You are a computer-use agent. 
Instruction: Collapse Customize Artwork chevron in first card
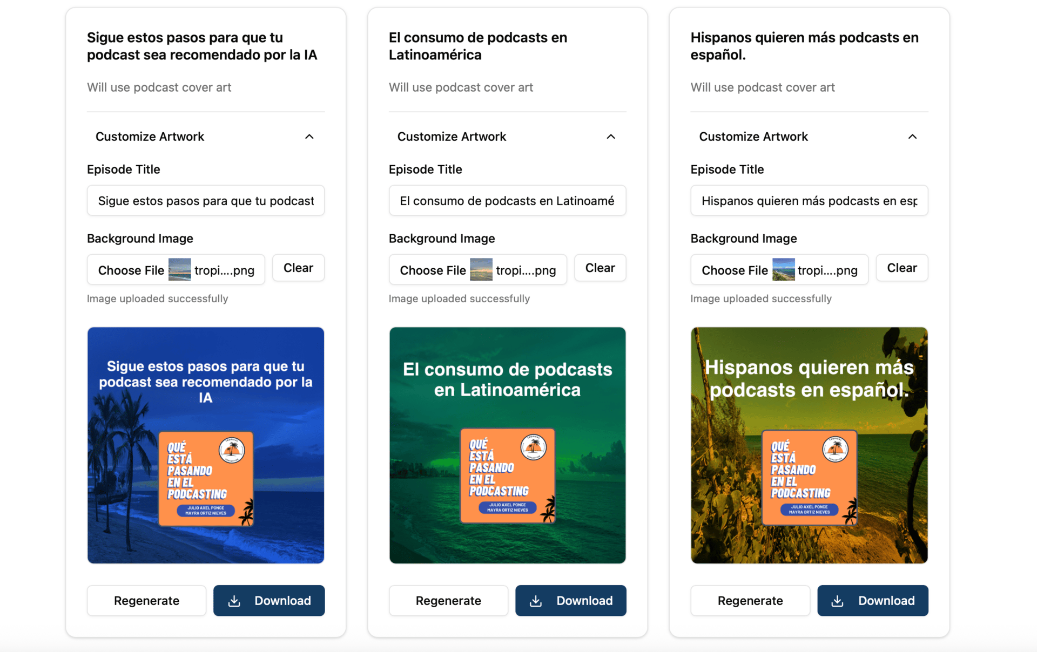coord(309,137)
